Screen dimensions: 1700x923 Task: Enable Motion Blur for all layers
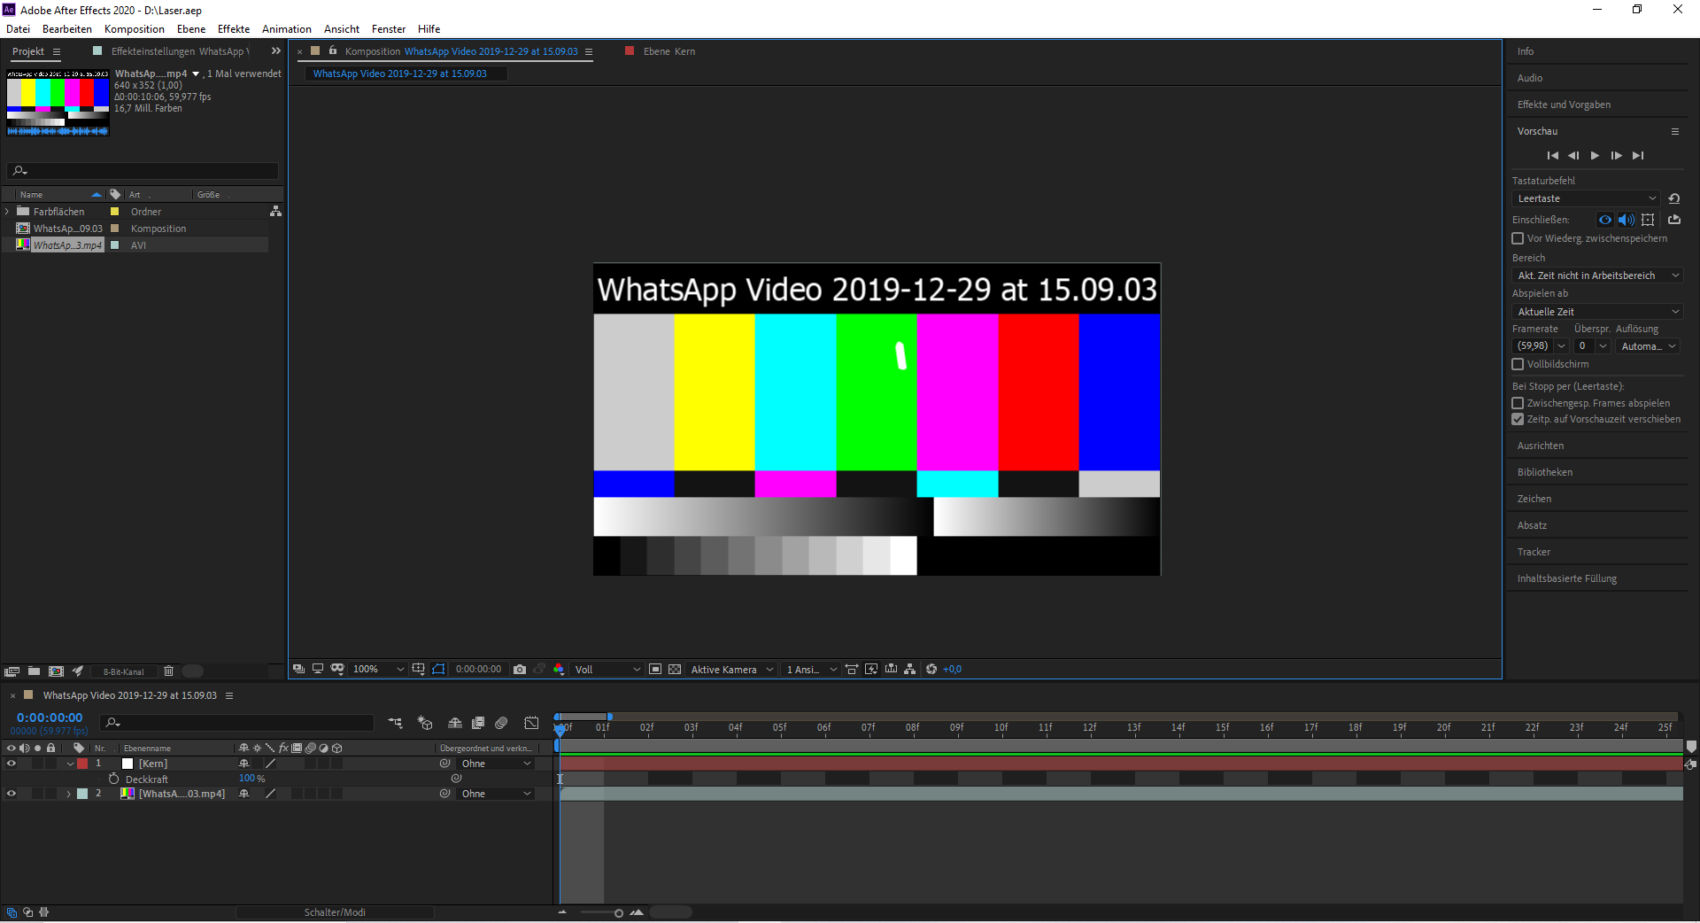(x=500, y=723)
